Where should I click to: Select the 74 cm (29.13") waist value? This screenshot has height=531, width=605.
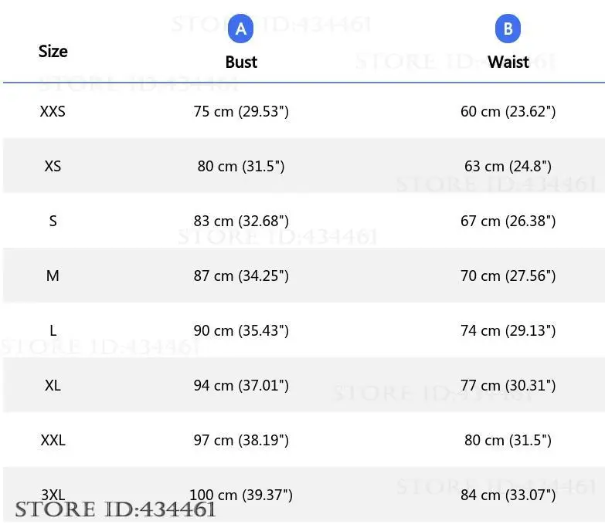tap(508, 330)
